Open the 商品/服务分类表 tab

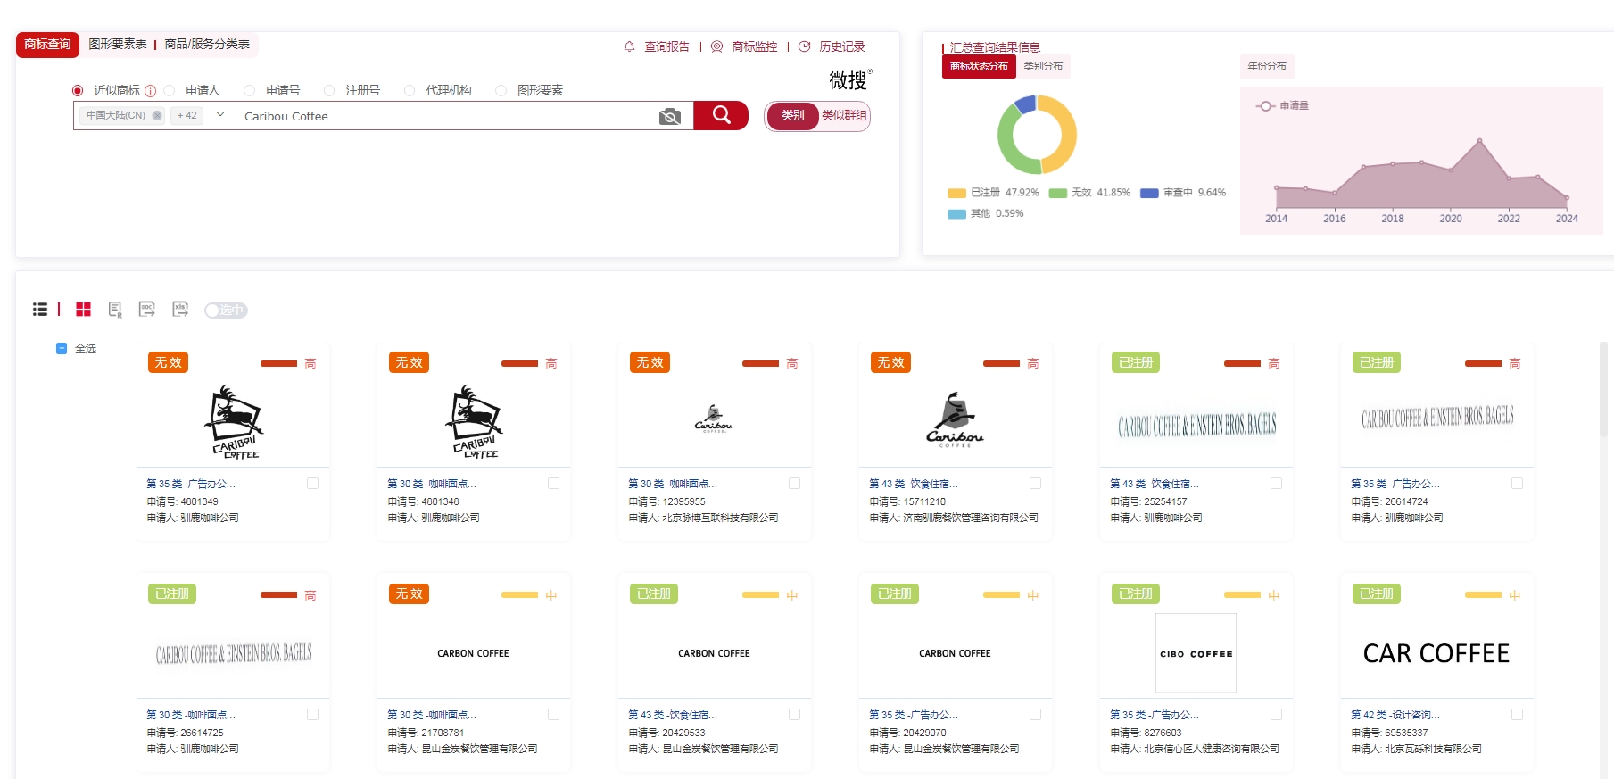(x=207, y=45)
